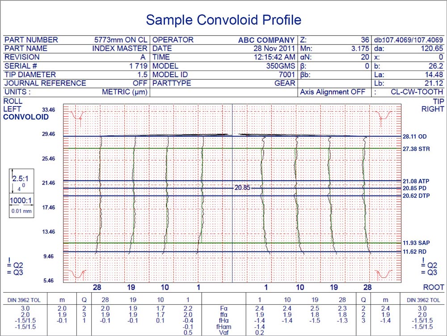Click the TIP DIAMETER label
The width and height of the screenshot is (447, 336).
point(30,75)
